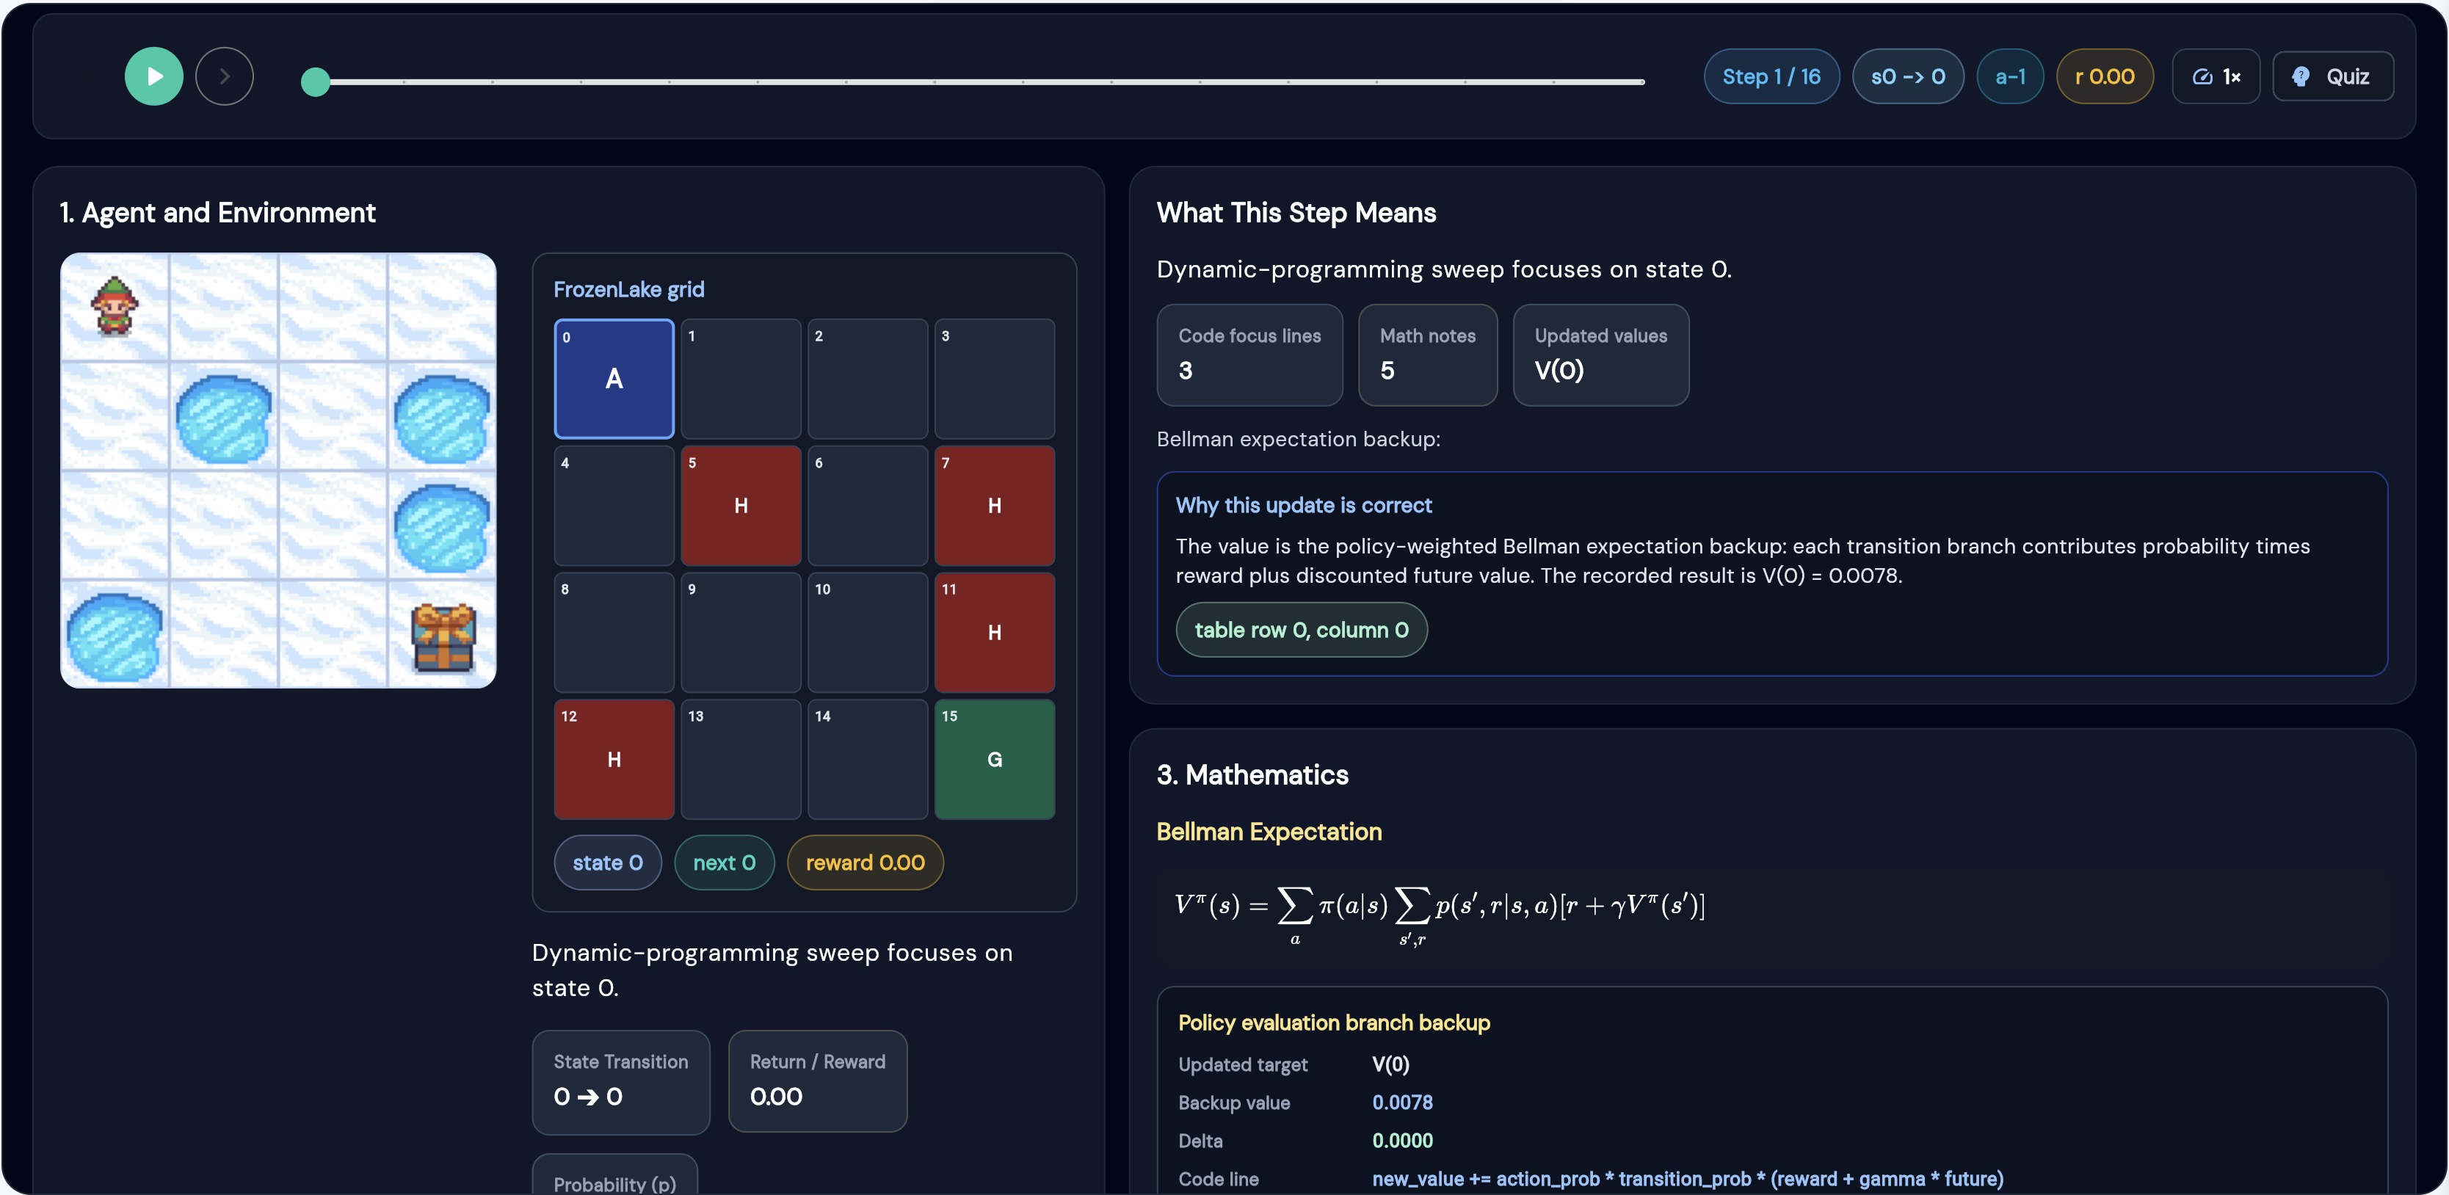Select hole cell 7
Image resolution: width=2449 pixels, height=1195 pixels.
(995, 506)
